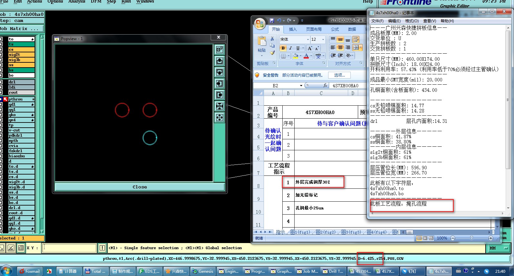Toggle visibility checkbox for the sig2t layer
The width and height of the screenshot is (514, 276).
(1, 55)
